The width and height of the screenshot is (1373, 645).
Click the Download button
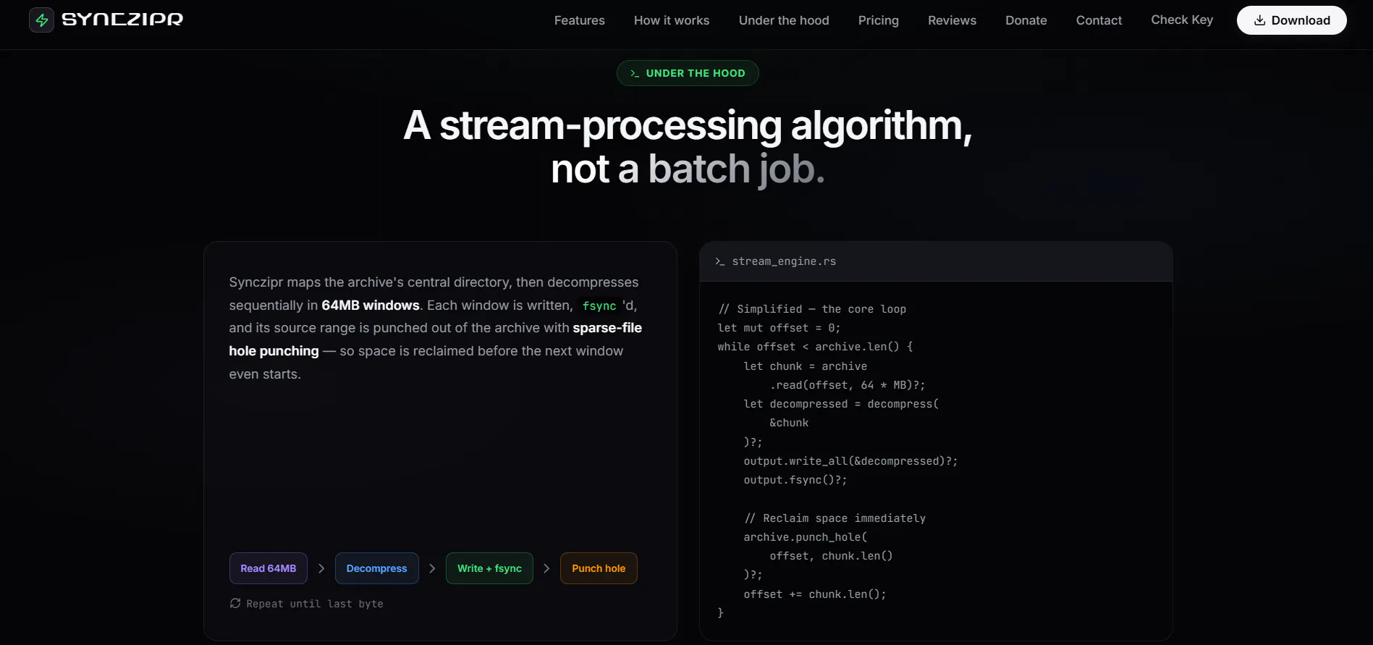click(1291, 20)
